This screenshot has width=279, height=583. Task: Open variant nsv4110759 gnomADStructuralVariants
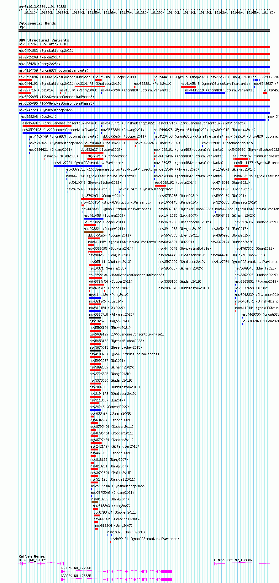[54, 71]
